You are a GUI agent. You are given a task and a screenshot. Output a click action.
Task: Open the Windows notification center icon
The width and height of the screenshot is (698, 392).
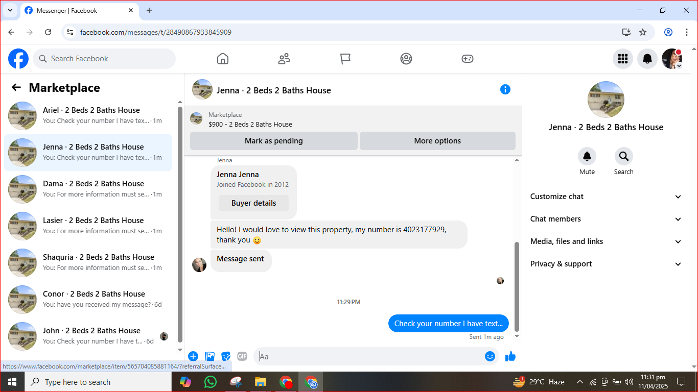681,382
